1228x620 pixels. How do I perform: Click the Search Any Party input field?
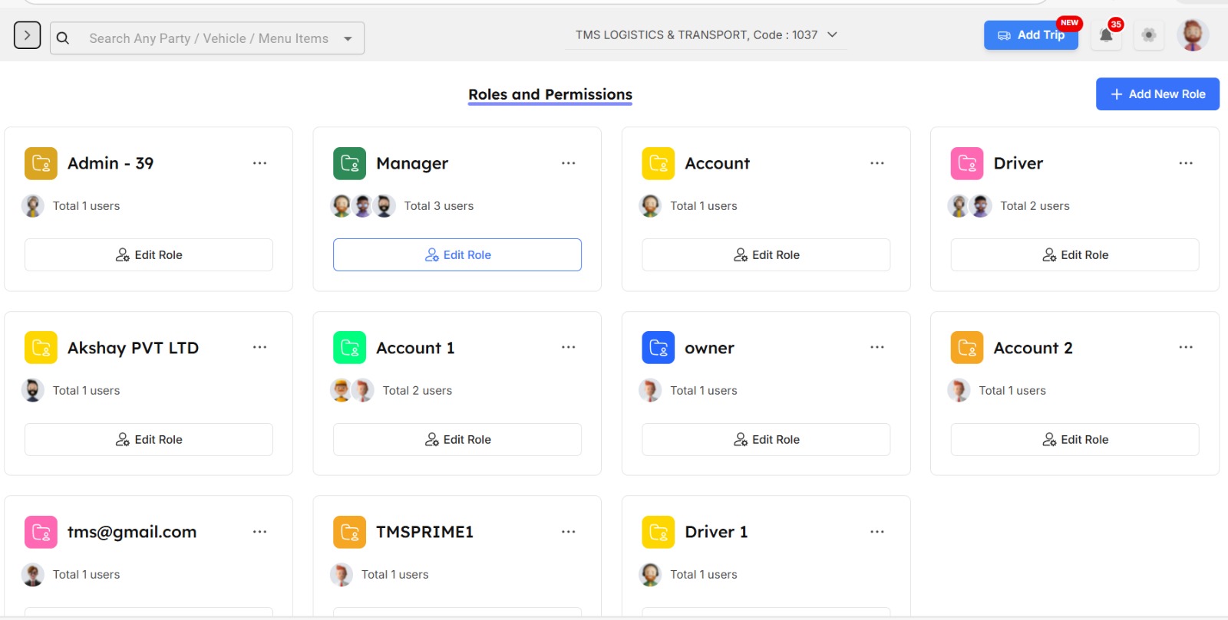(x=209, y=38)
